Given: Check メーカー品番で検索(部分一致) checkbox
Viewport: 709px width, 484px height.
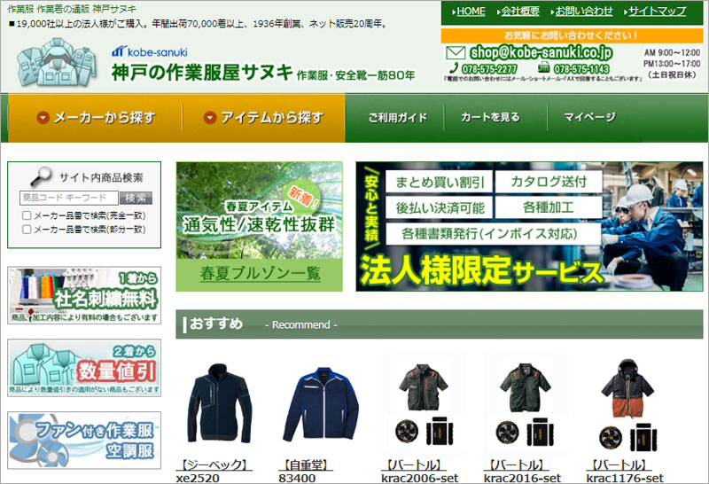Looking at the screenshot, I should (x=27, y=230).
